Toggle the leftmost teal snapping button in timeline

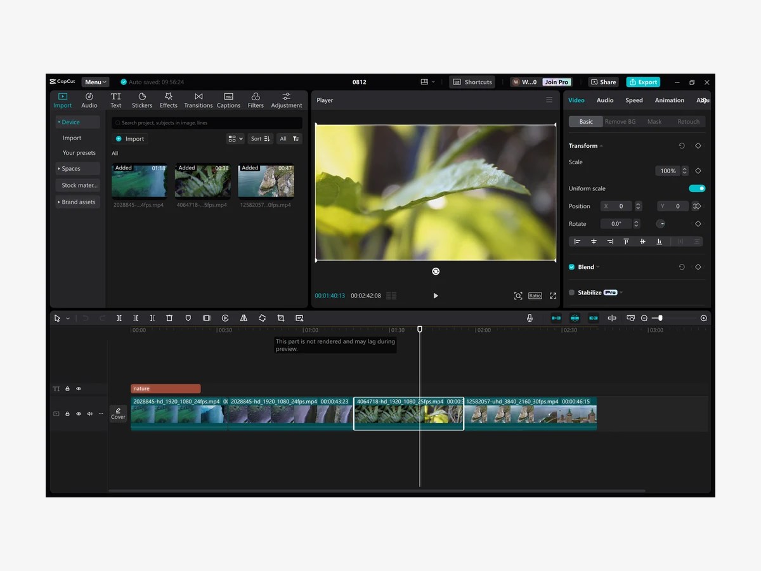pyautogui.click(x=556, y=318)
